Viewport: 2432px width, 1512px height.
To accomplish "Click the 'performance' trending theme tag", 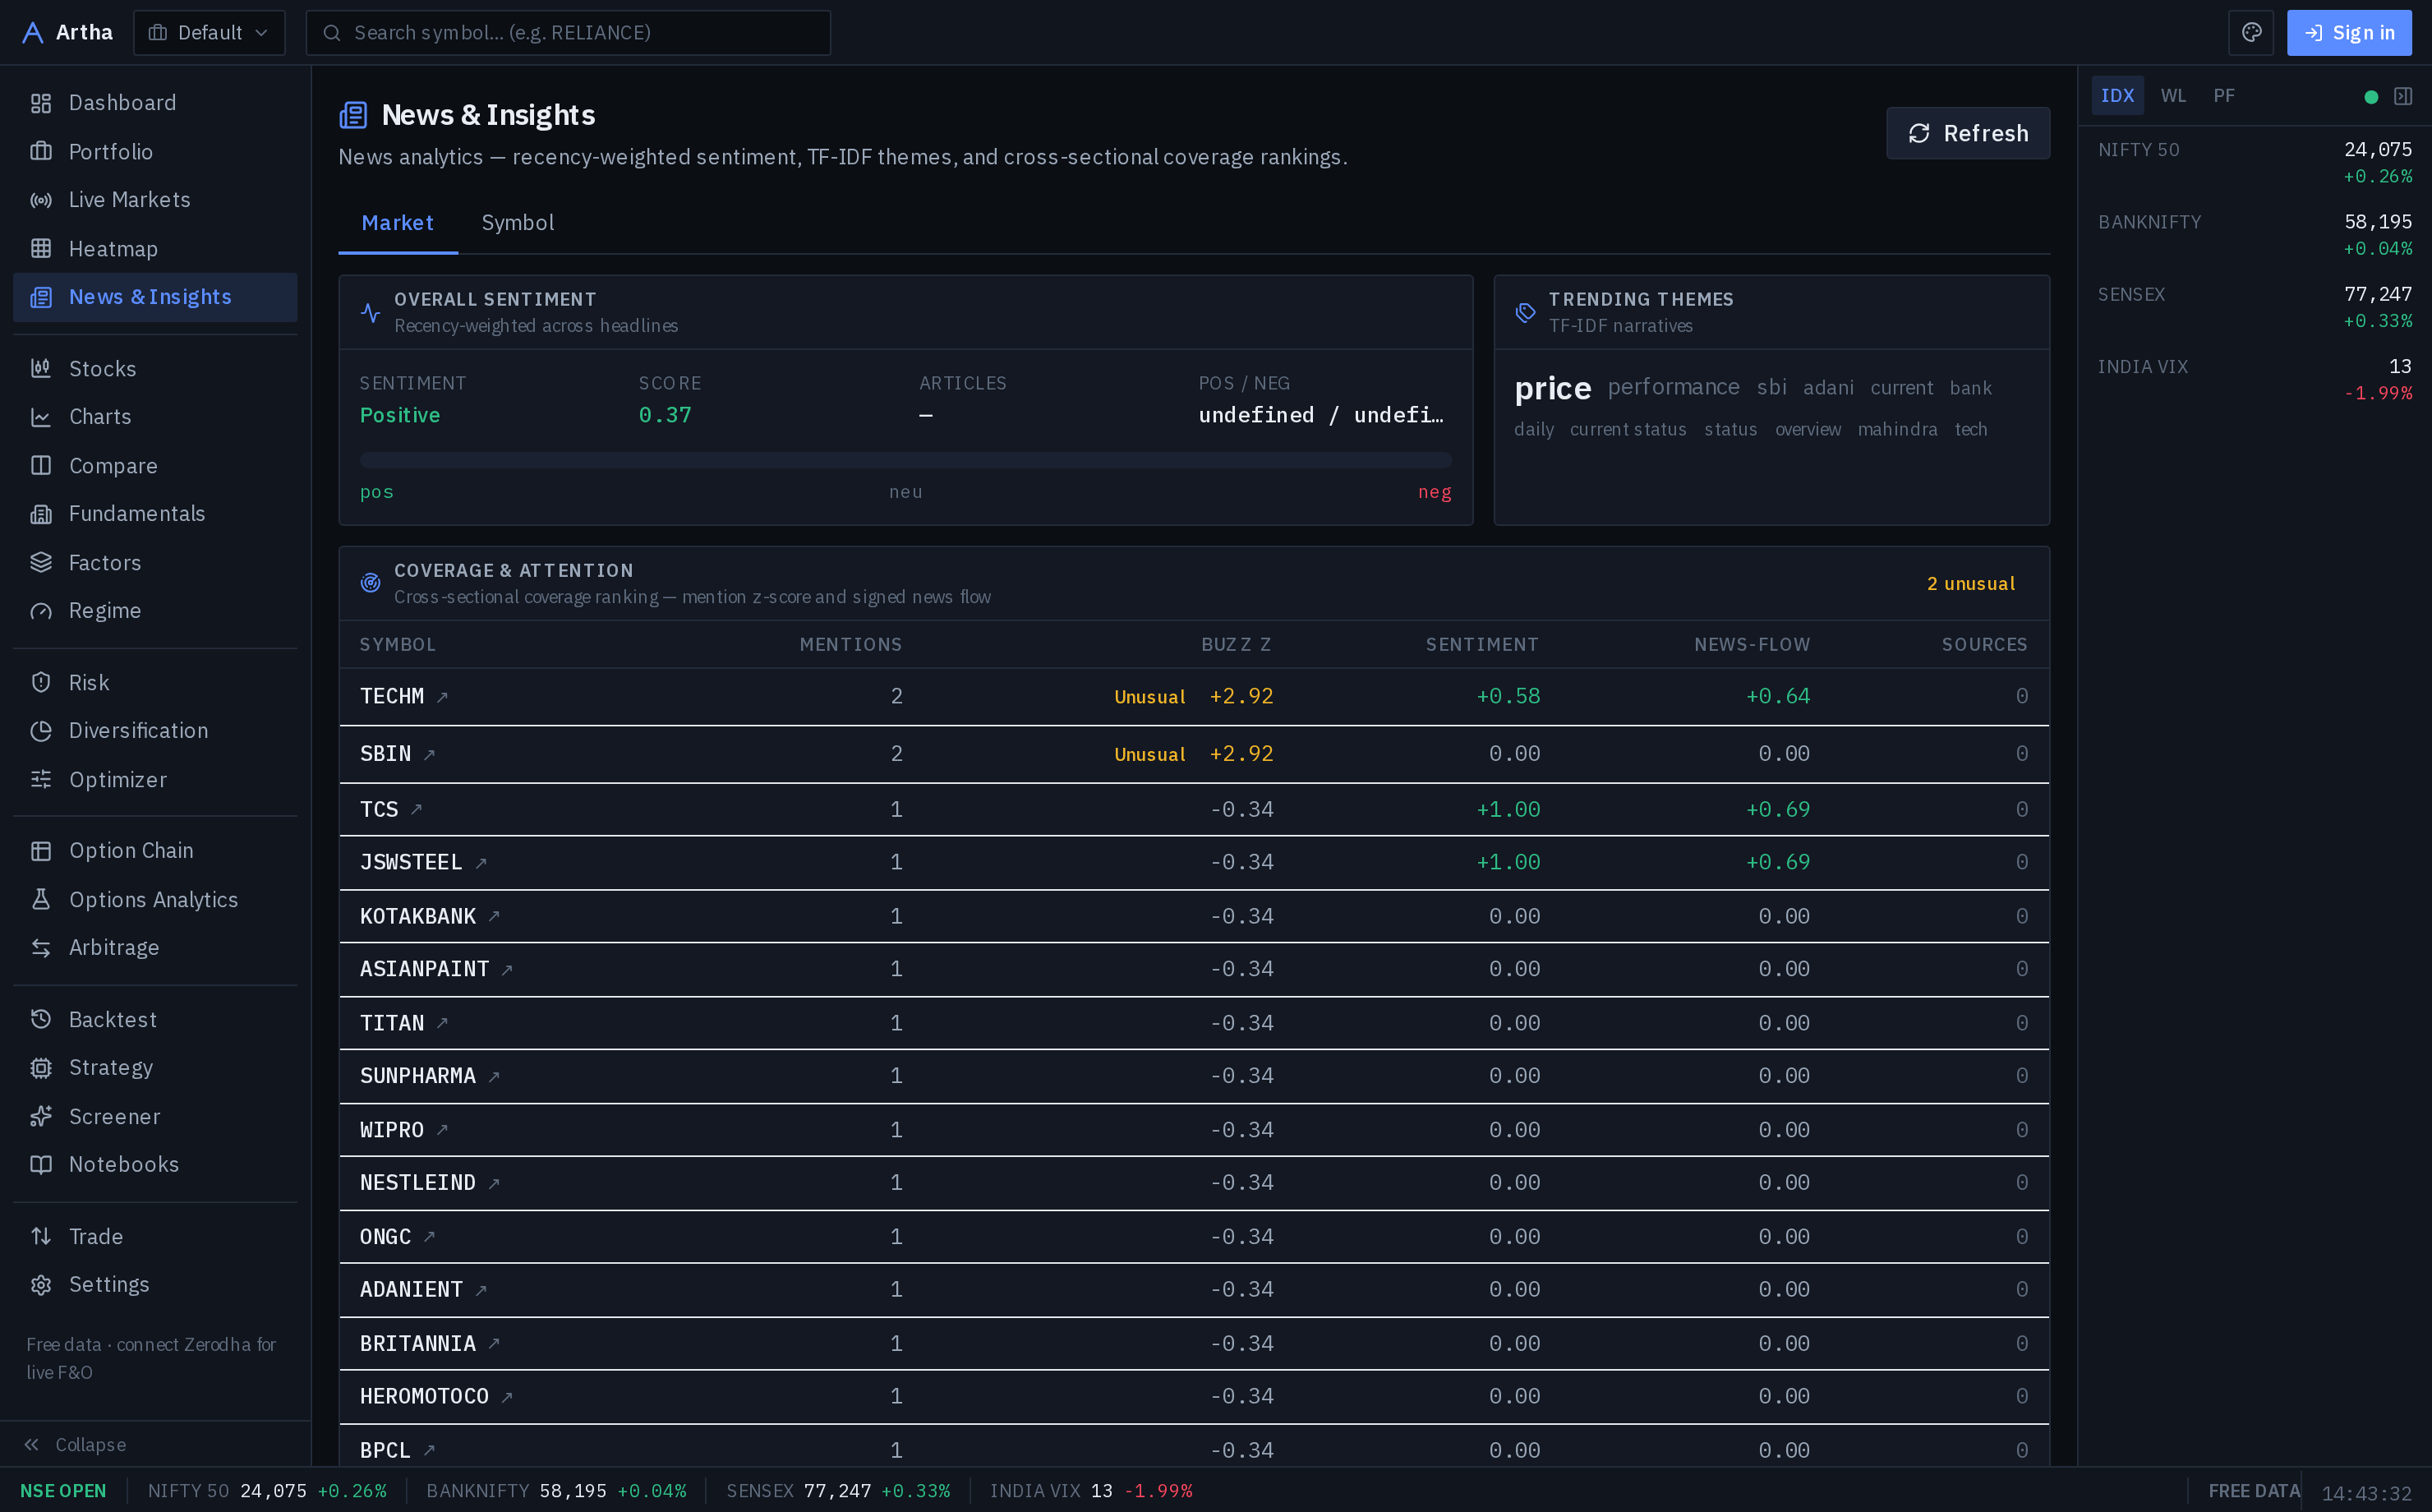I will pyautogui.click(x=1674, y=387).
